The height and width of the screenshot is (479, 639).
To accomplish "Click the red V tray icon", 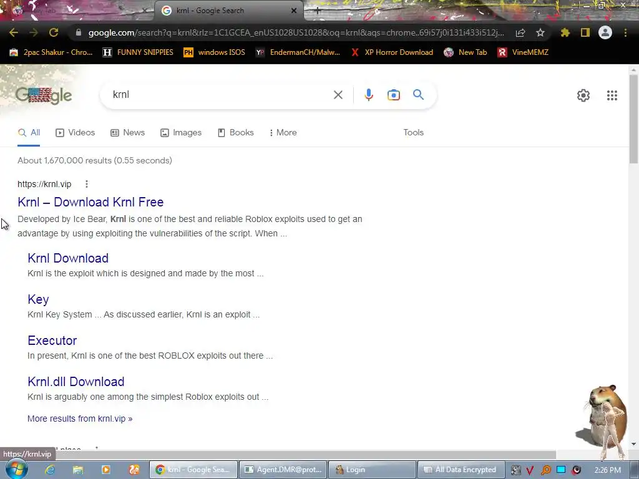I will (530, 470).
